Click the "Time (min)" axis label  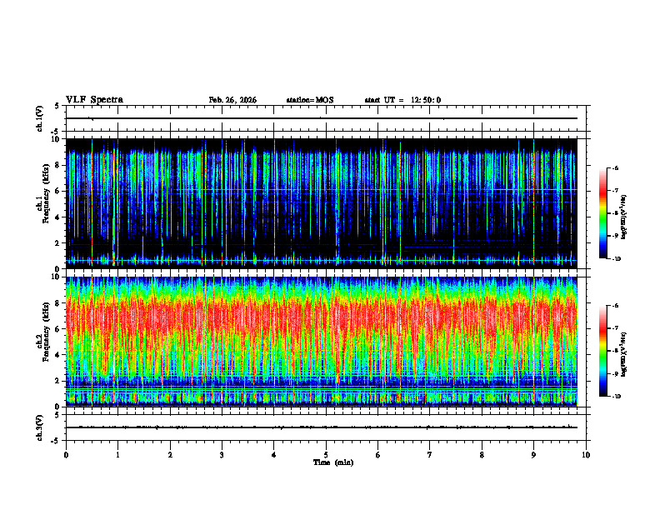pos(333,462)
